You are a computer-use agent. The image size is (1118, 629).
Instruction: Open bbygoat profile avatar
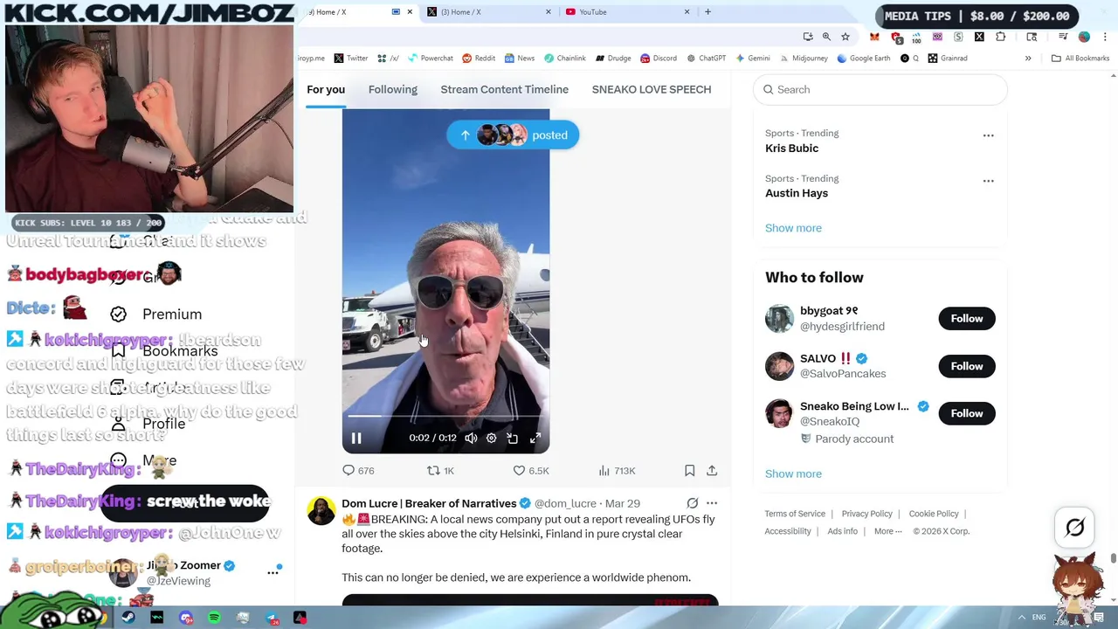click(779, 318)
